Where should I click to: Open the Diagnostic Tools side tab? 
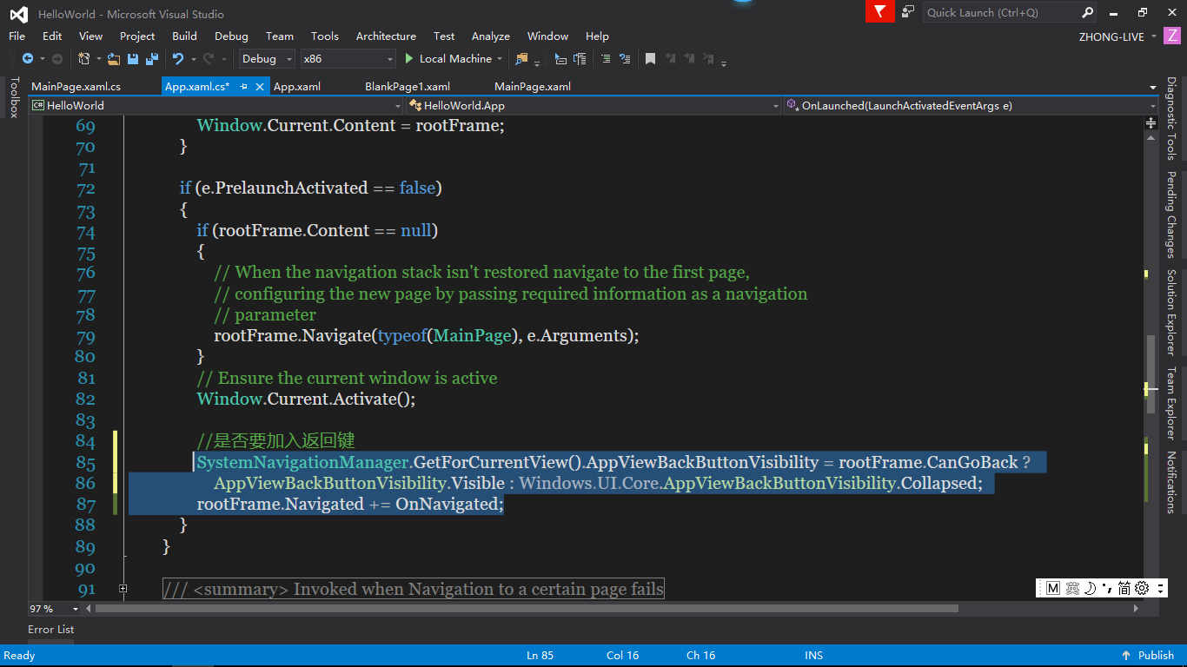[x=1171, y=119]
